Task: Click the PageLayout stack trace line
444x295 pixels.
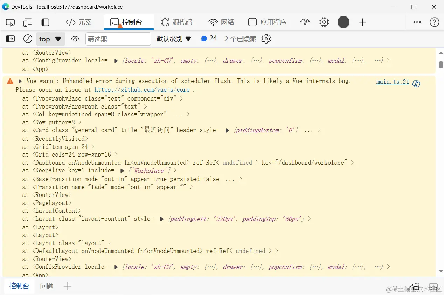Action: coord(47,203)
